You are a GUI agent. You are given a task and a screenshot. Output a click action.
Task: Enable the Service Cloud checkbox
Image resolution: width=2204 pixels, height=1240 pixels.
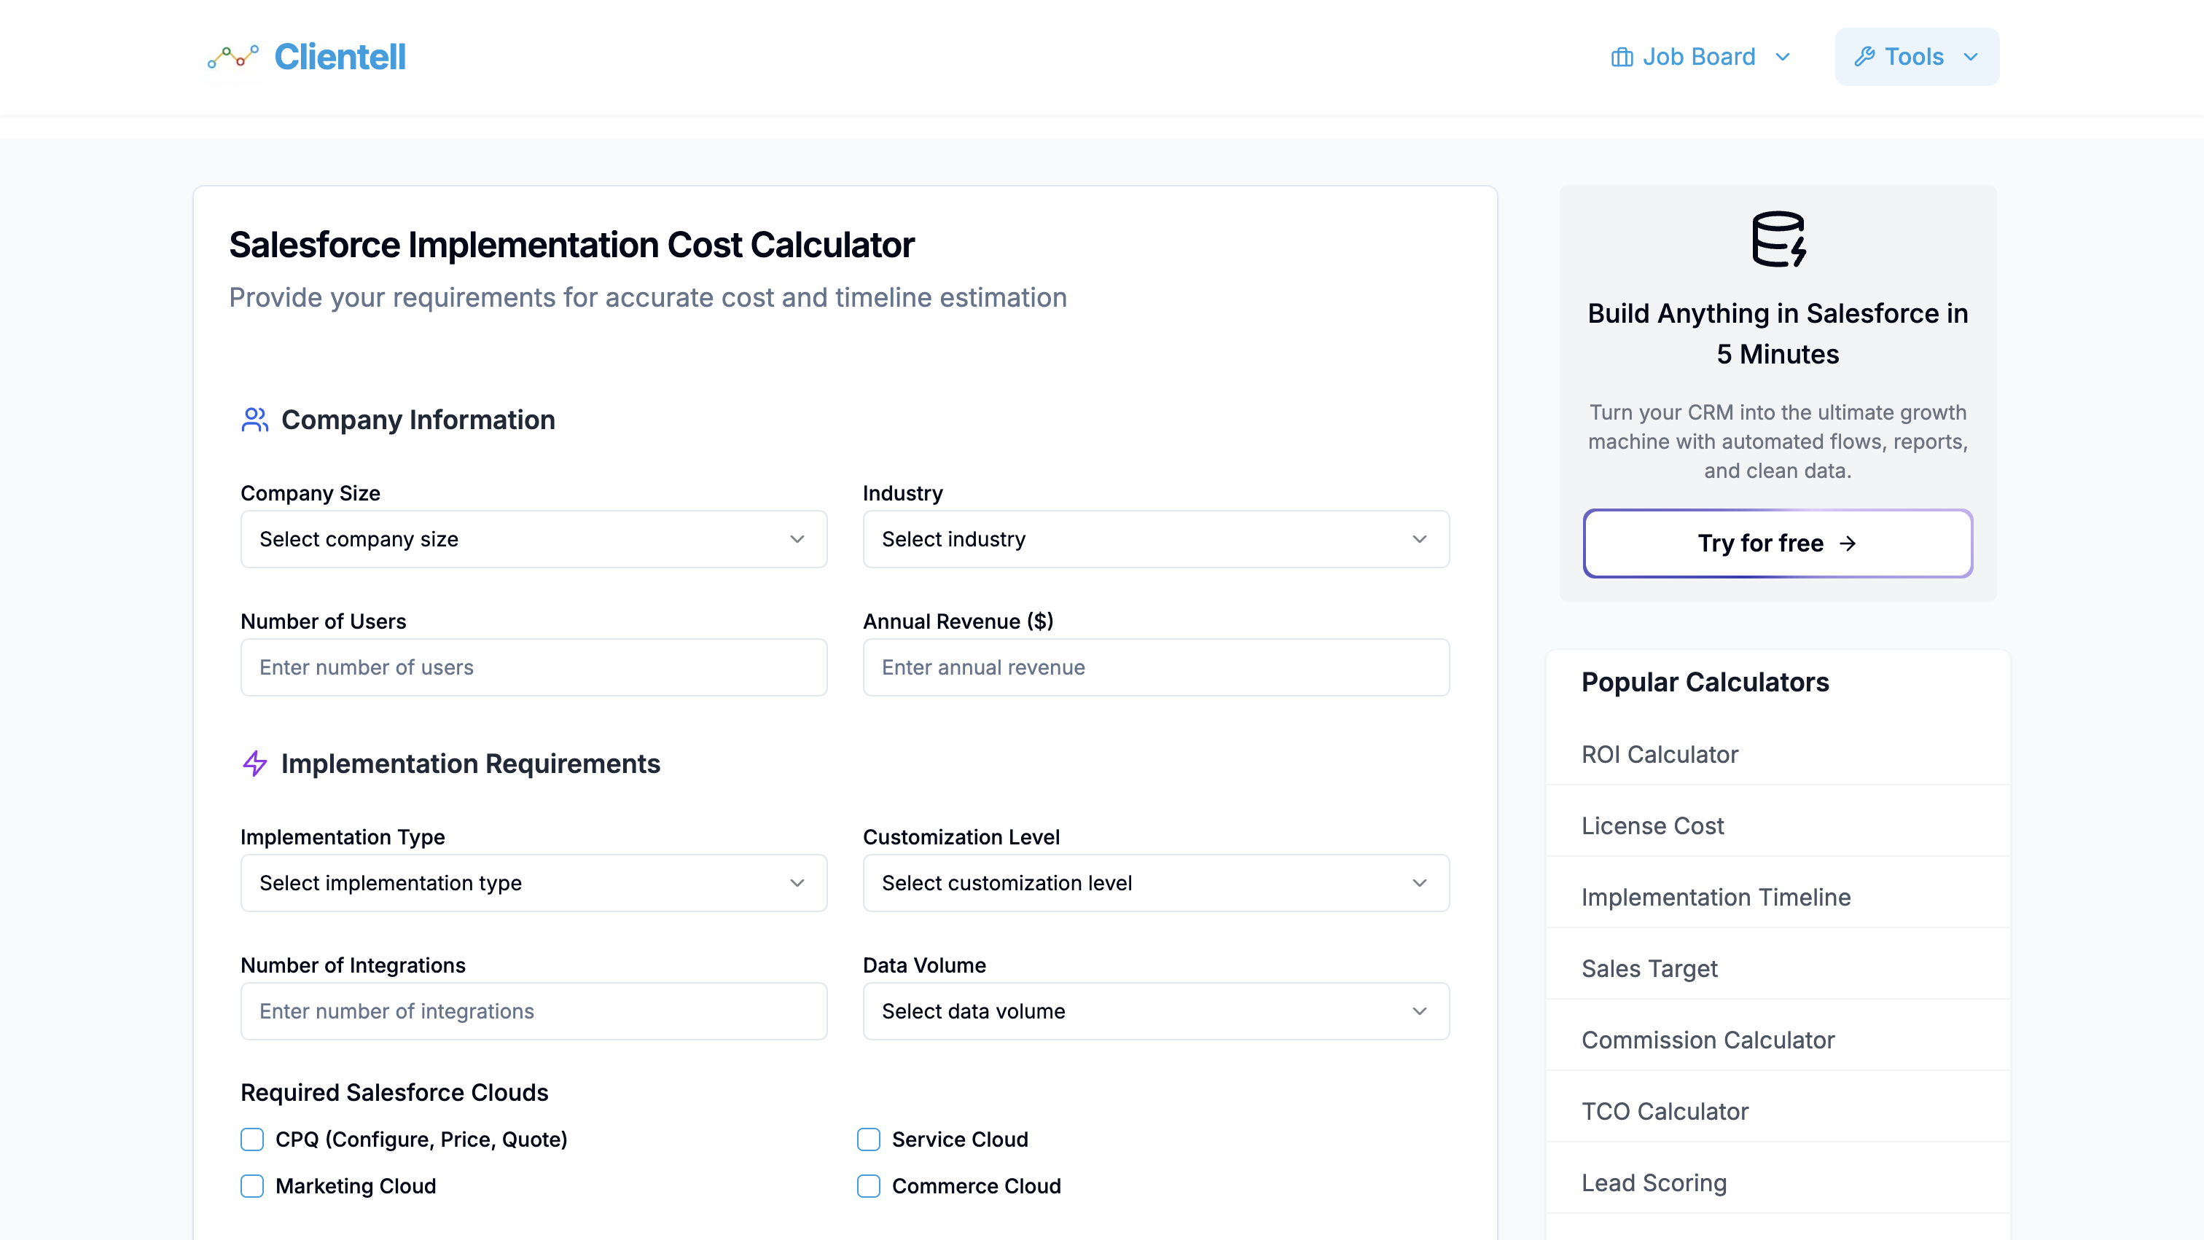(x=869, y=1139)
